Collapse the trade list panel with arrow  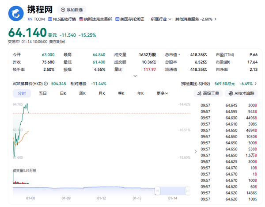(x=196, y=151)
